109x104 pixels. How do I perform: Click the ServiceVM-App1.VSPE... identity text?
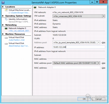(x=19, y=22)
